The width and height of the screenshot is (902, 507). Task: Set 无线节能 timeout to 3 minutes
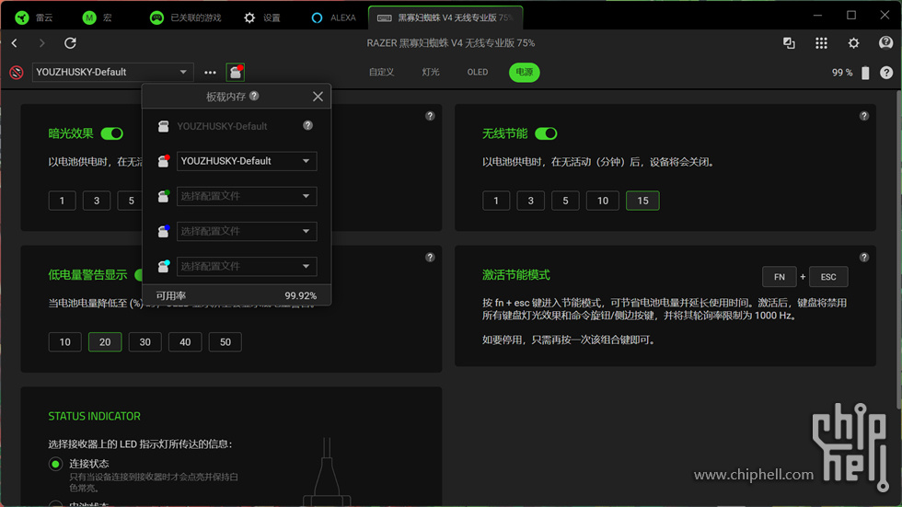tap(530, 201)
